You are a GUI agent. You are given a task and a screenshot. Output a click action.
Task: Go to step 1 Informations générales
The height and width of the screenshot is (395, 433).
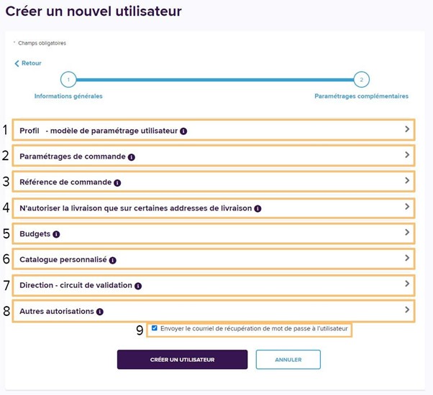(68, 80)
